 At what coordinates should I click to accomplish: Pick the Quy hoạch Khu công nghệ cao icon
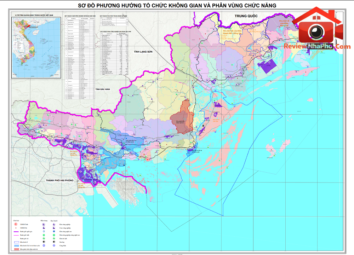click(54, 231)
